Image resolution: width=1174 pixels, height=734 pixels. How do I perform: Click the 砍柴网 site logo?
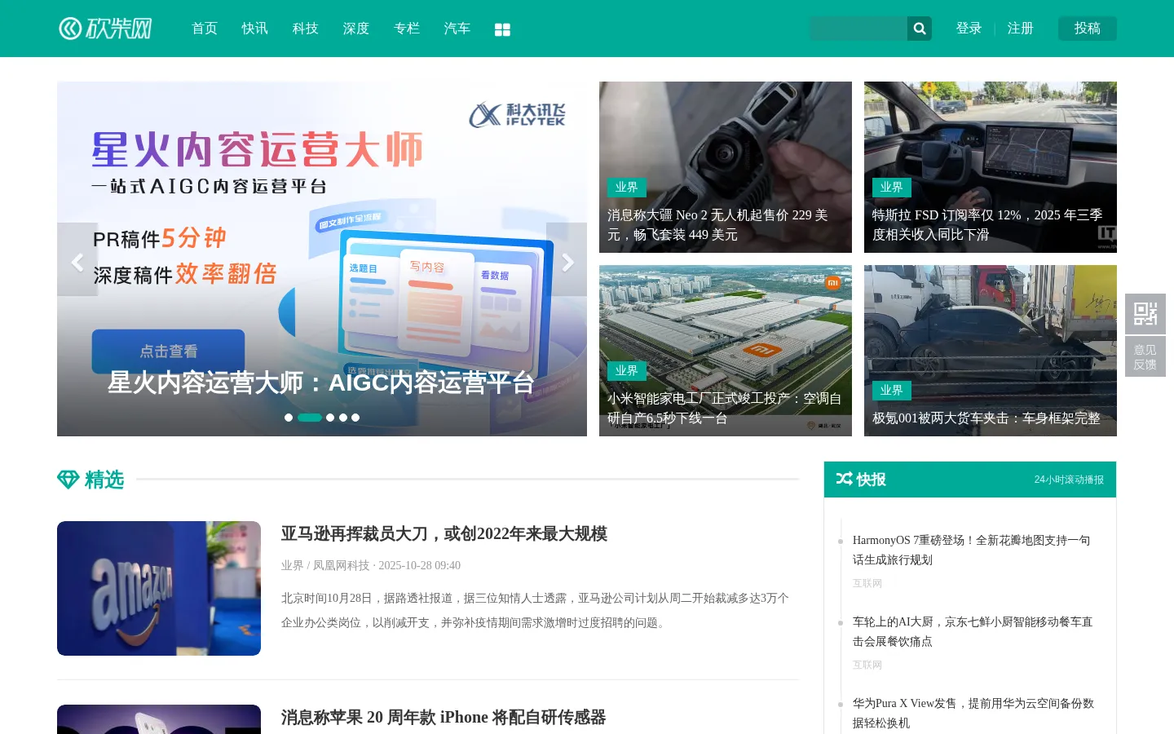[x=105, y=29]
